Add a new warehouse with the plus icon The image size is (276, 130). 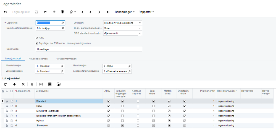pyautogui.click(x=54, y=12)
